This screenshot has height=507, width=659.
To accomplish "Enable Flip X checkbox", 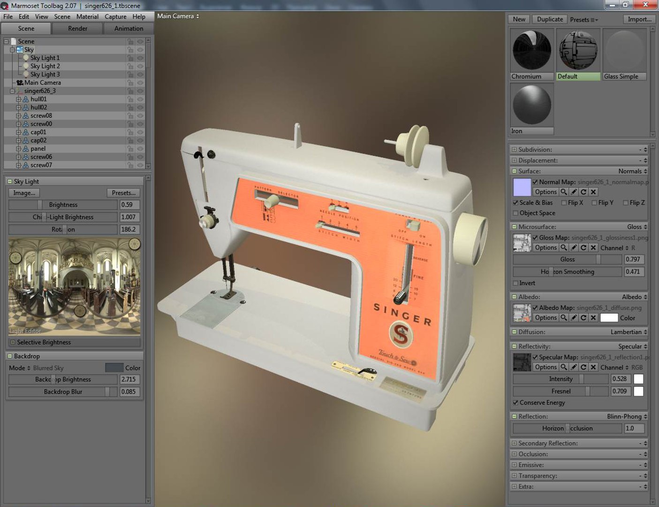I will (x=564, y=203).
